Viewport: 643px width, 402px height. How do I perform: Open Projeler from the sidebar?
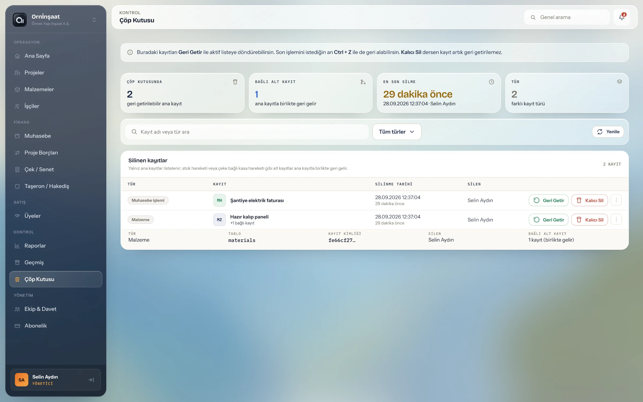[56, 73]
